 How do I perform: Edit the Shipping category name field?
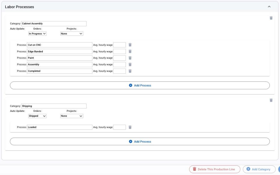(54, 106)
